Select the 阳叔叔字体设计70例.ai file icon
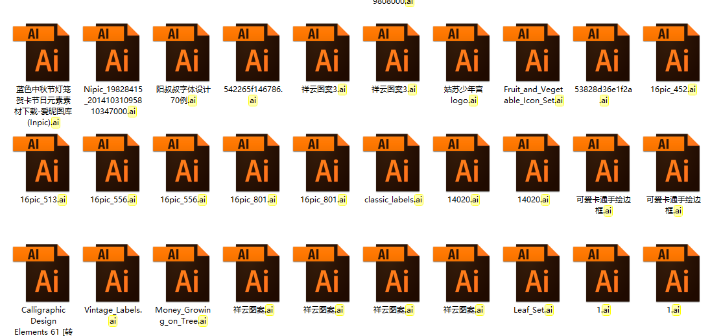Screen dimensions: 710x336 181,53
